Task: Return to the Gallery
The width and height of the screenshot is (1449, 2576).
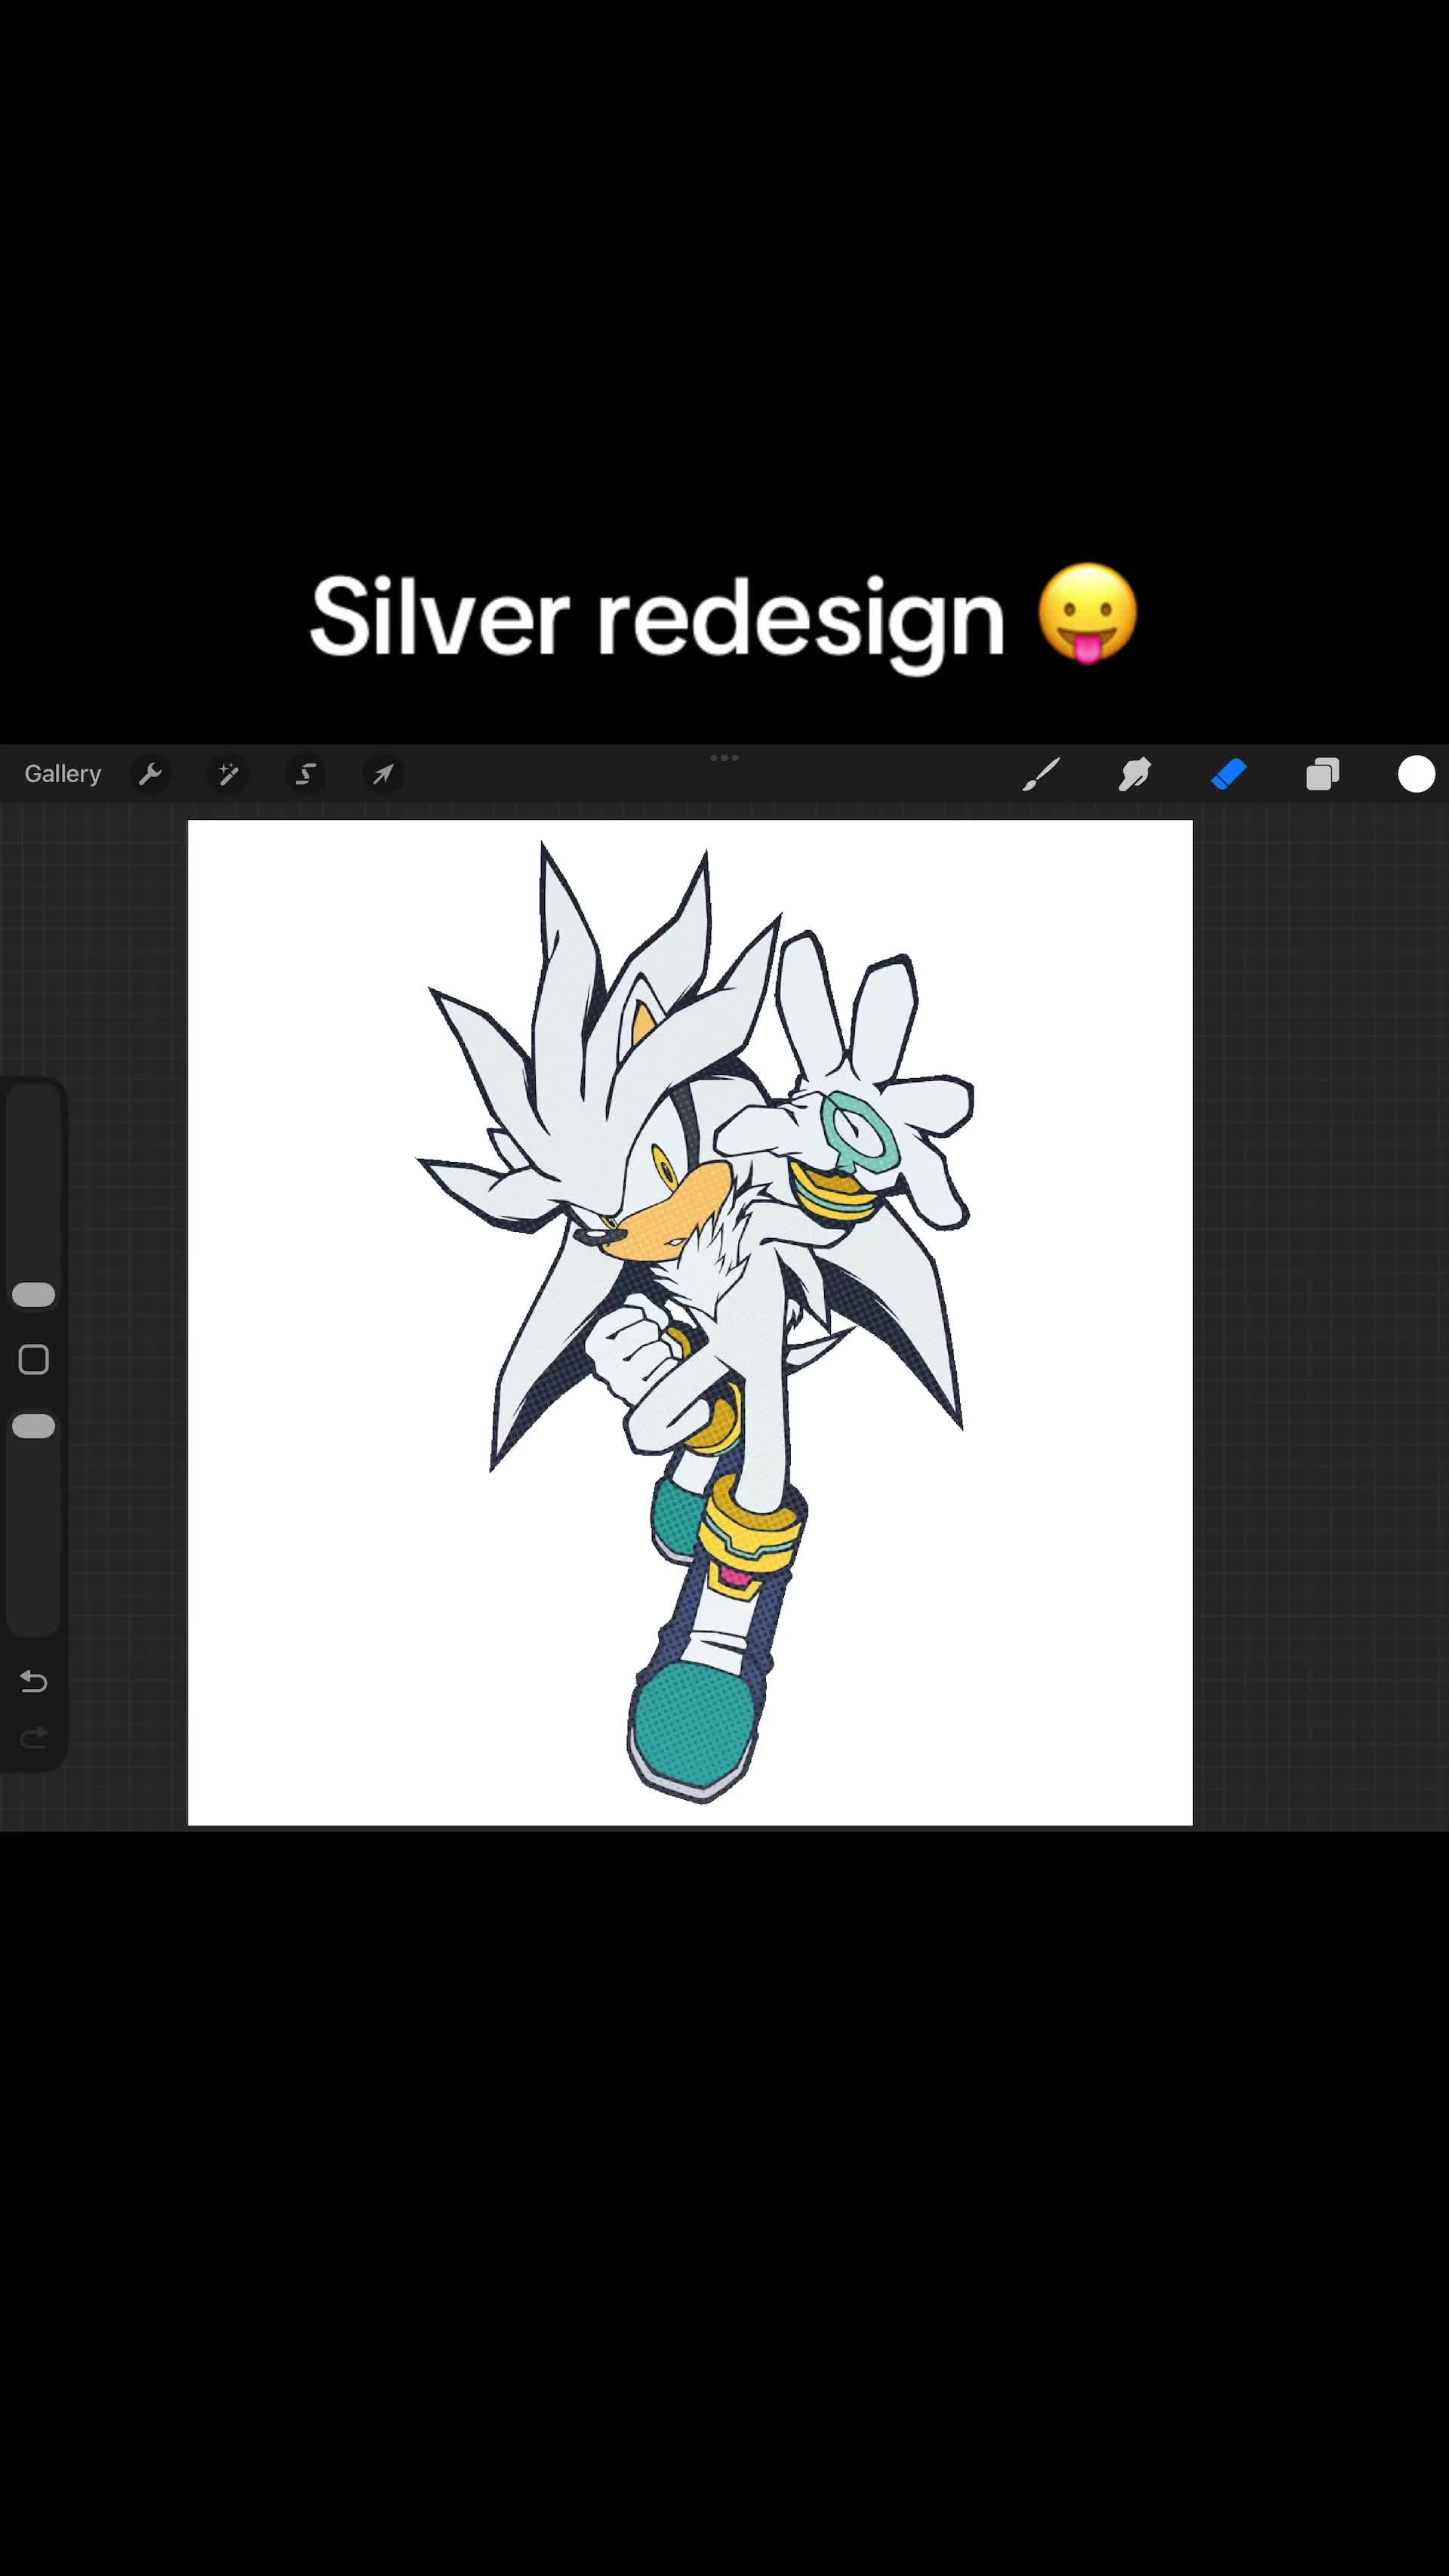Action: [63, 774]
